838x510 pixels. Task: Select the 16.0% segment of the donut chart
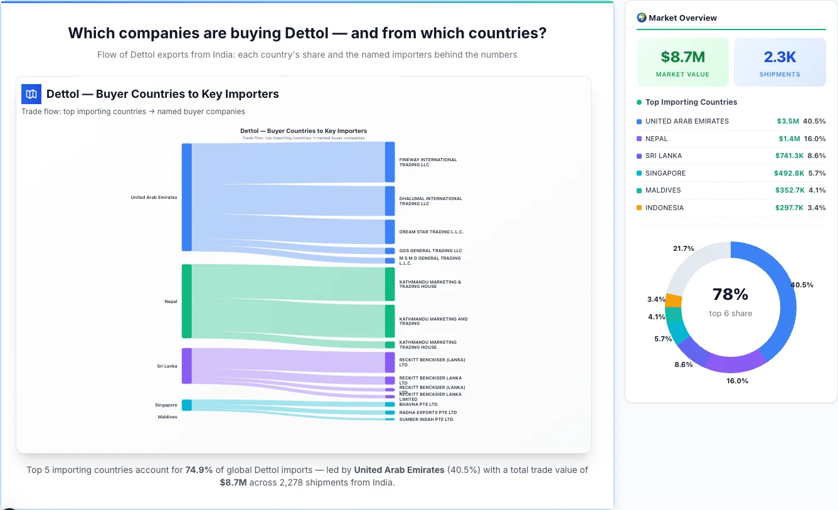tap(734, 364)
